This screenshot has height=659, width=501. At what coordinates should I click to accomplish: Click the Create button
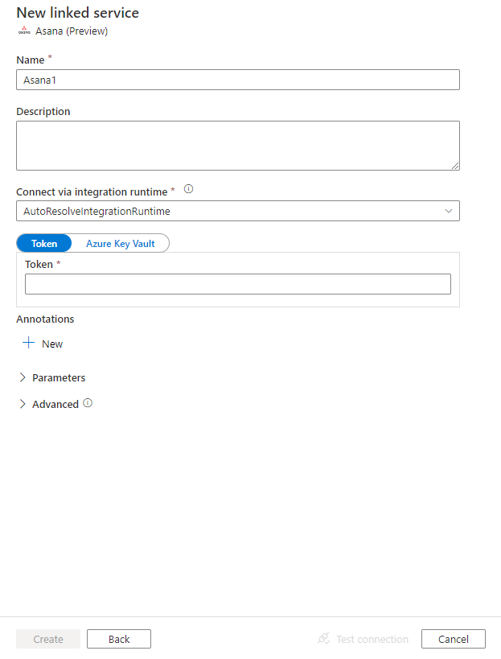(x=47, y=638)
